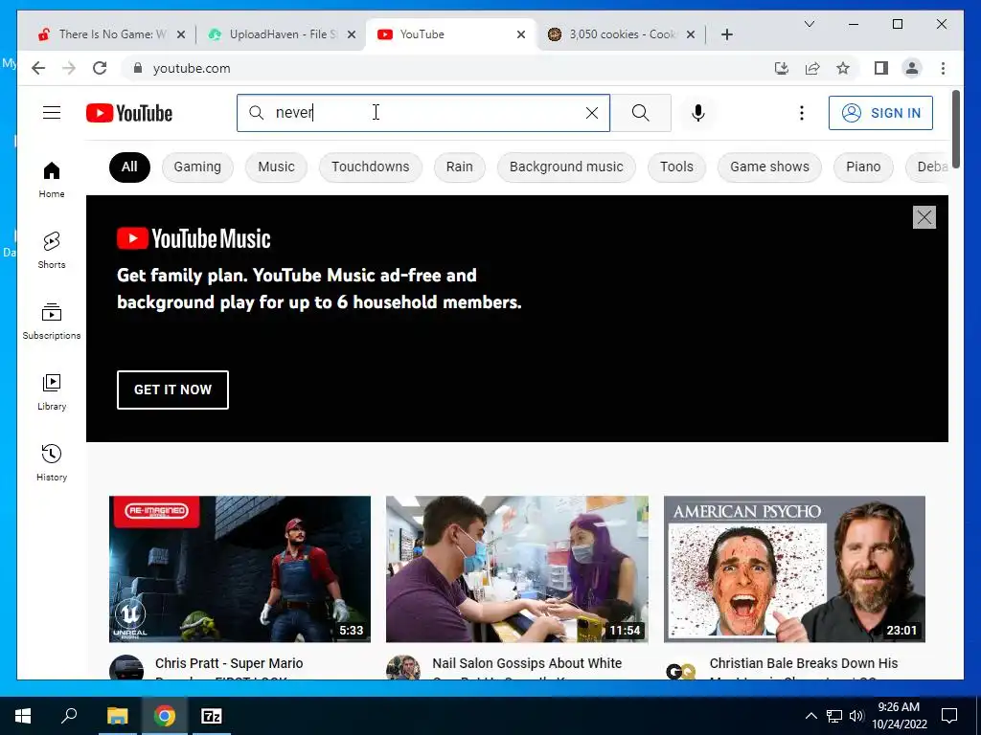The height and width of the screenshot is (735, 981).
Task: Close the 3,050 cookies browser tab
Action: (x=691, y=34)
